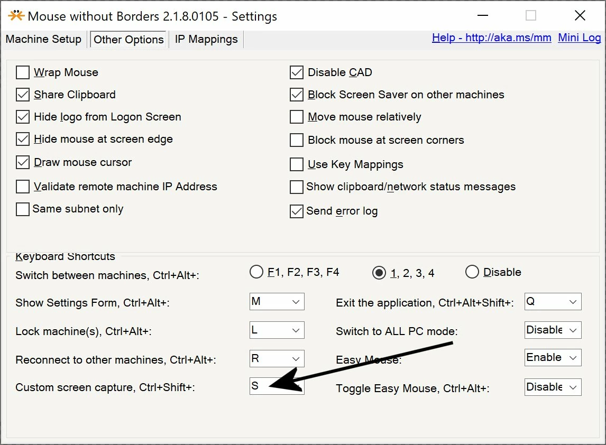Image resolution: width=606 pixels, height=445 pixels.
Task: Click the Mouse without Borders app icon
Action: (16, 16)
